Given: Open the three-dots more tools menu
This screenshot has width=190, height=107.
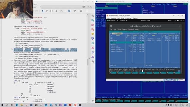Looking at the screenshot, I should tap(86, 11).
